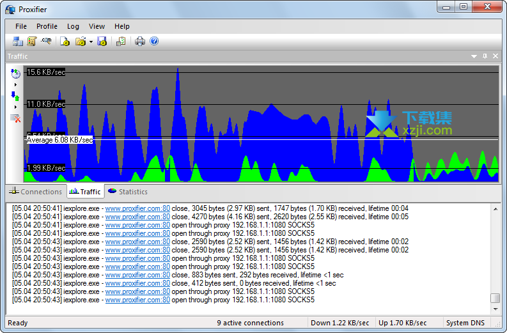The height and width of the screenshot is (333, 507).
Task: Click Down 1.22 KB/sec status entry
Action: pos(340,323)
